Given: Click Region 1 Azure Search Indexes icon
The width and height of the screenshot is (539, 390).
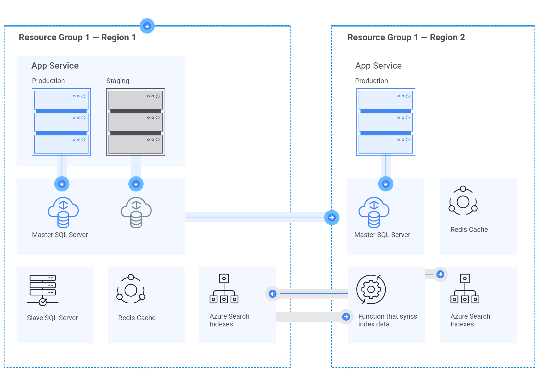Looking at the screenshot, I should click(x=224, y=289).
